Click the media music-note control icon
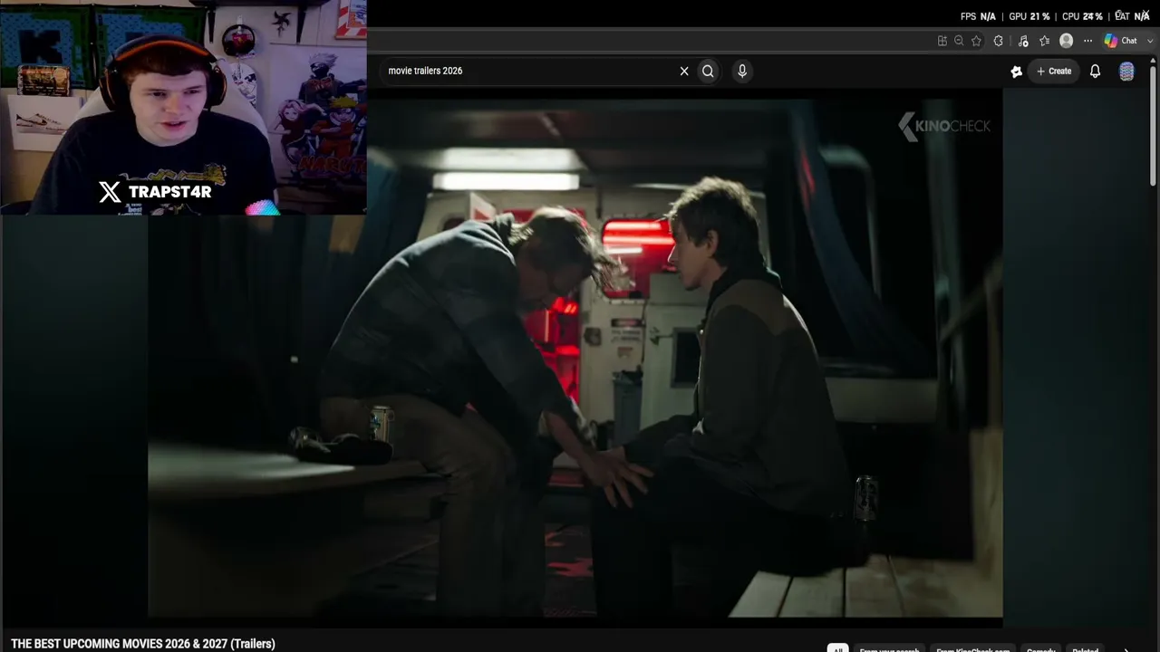1160x652 pixels. point(1023,41)
